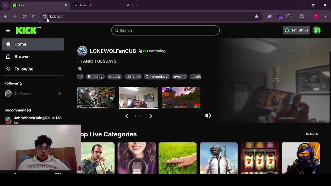The image size is (331, 186).
Task: Go to next featured stream
Action: pyautogui.click(x=151, y=116)
